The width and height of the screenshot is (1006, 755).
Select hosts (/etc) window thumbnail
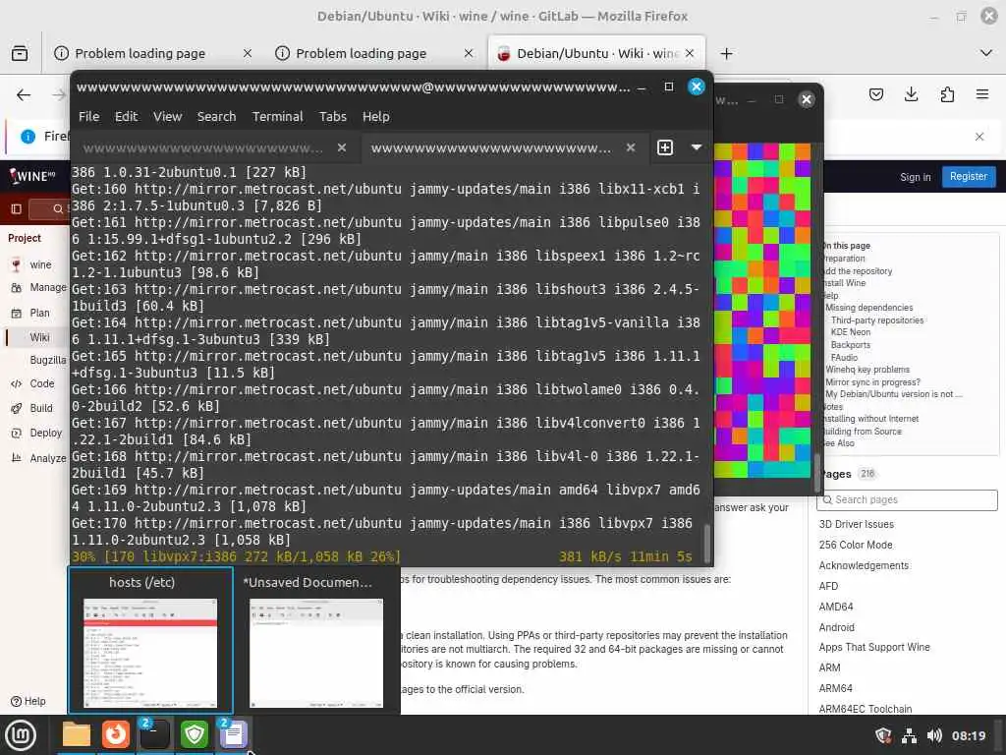(x=150, y=640)
